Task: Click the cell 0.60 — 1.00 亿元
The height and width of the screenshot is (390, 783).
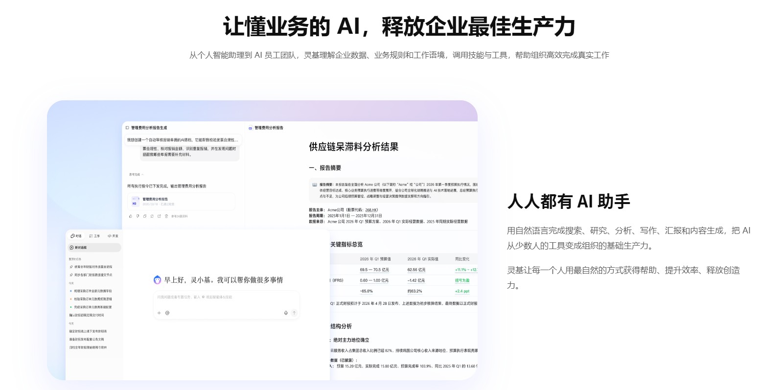Action: (374, 280)
